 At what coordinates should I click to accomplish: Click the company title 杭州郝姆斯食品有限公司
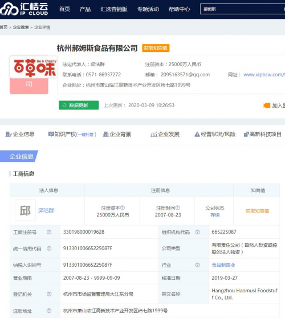(x=97, y=48)
